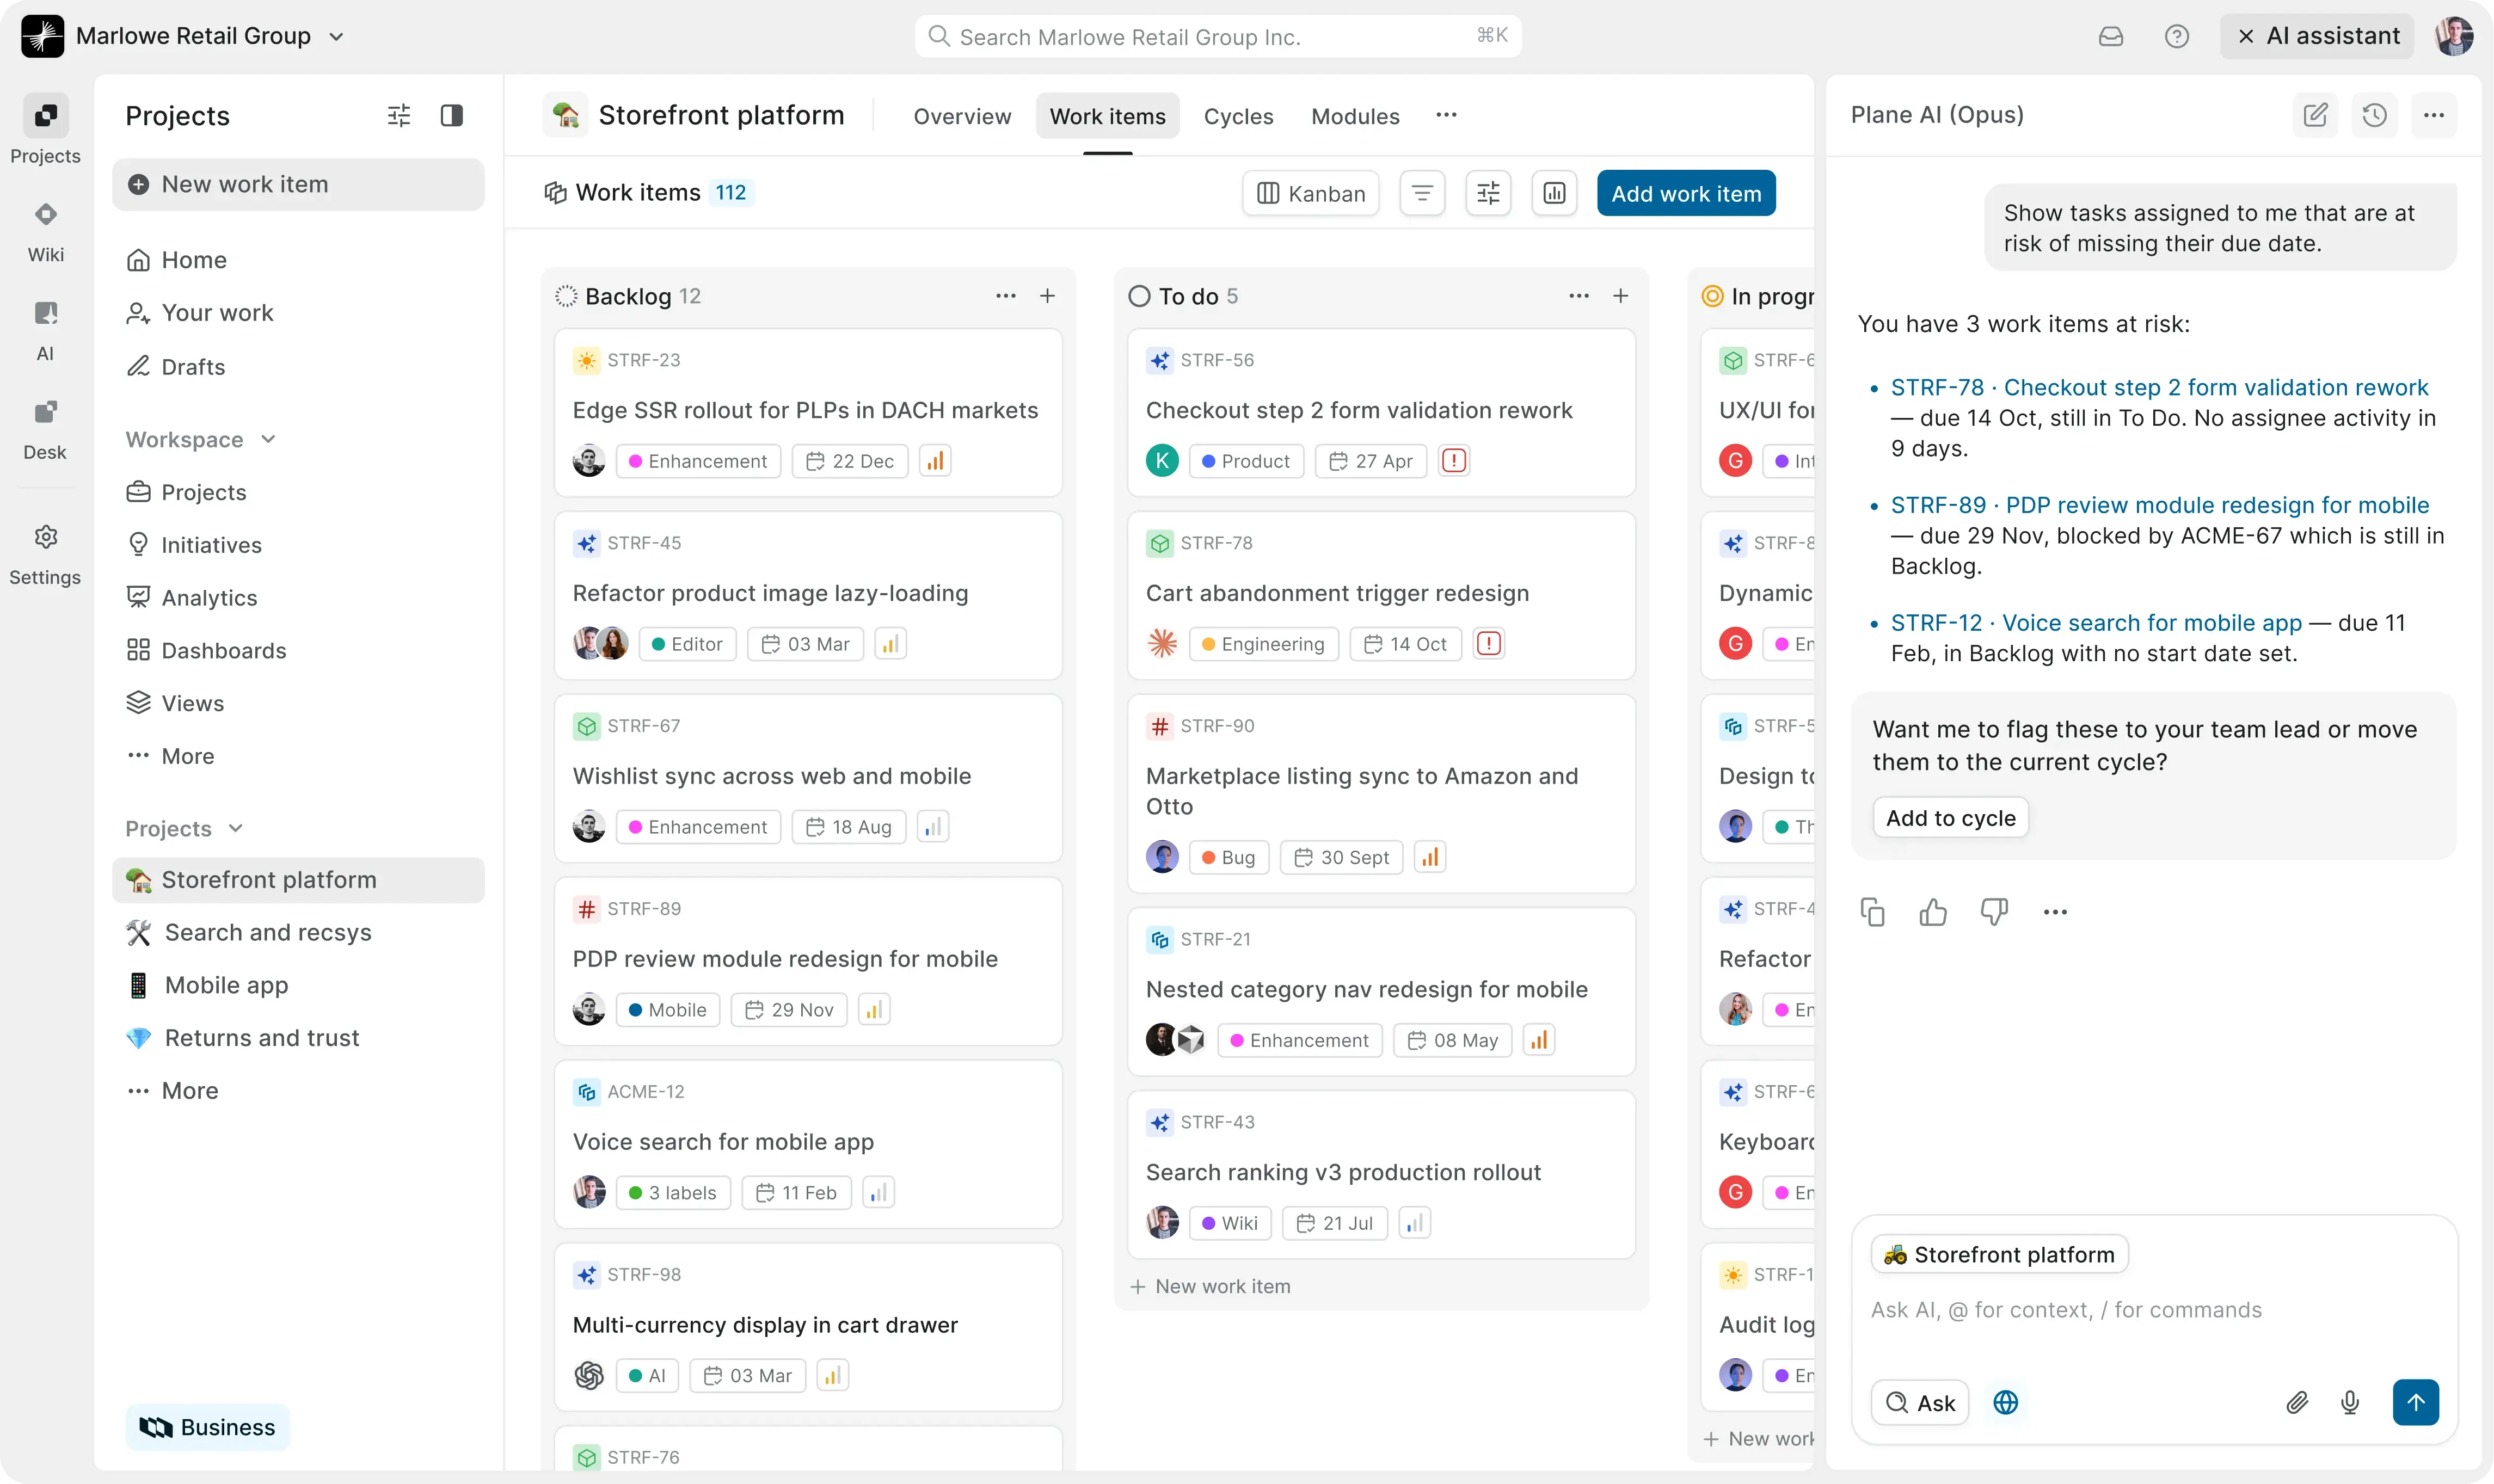Open the Ask mode selector
Viewport: 2494px width, 1484px height.
pyautogui.click(x=1919, y=1402)
